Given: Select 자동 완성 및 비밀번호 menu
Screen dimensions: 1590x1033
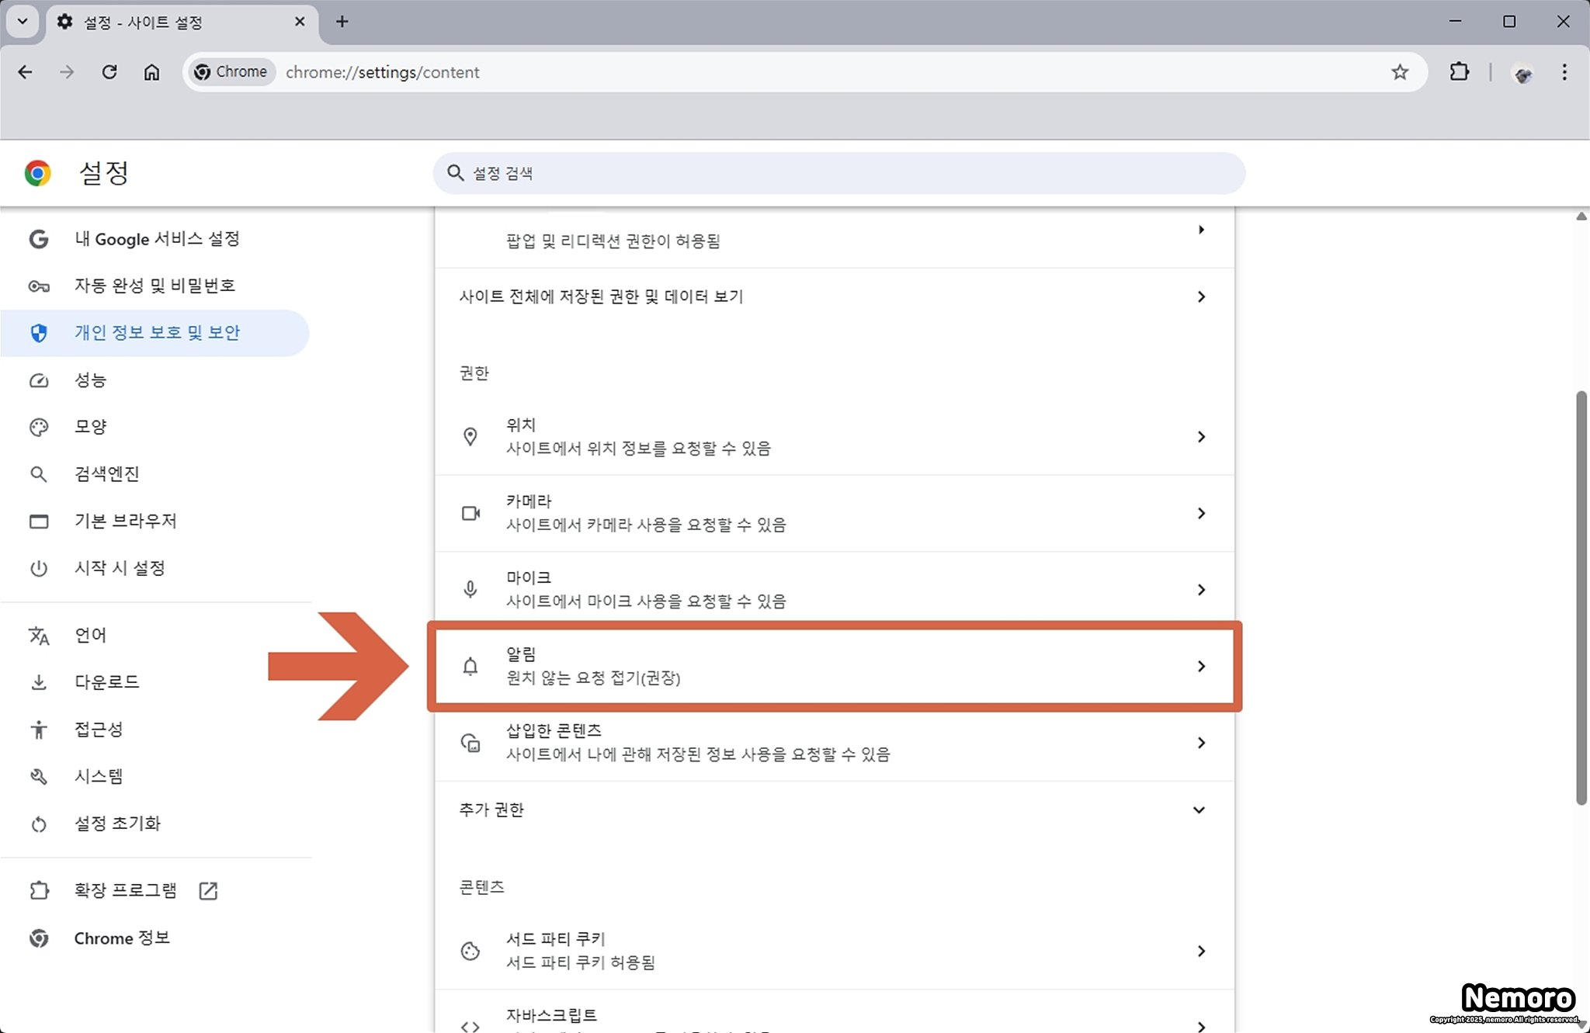Looking at the screenshot, I should (154, 286).
